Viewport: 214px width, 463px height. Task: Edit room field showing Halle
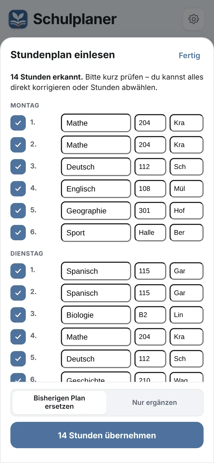click(x=150, y=233)
